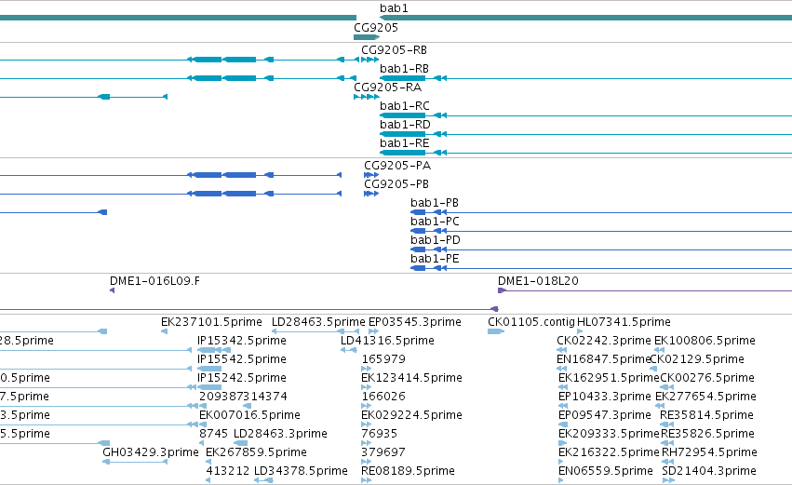Screen dimensions: 792x485
Task: Select the 76935 feature label
Action: [380, 434]
